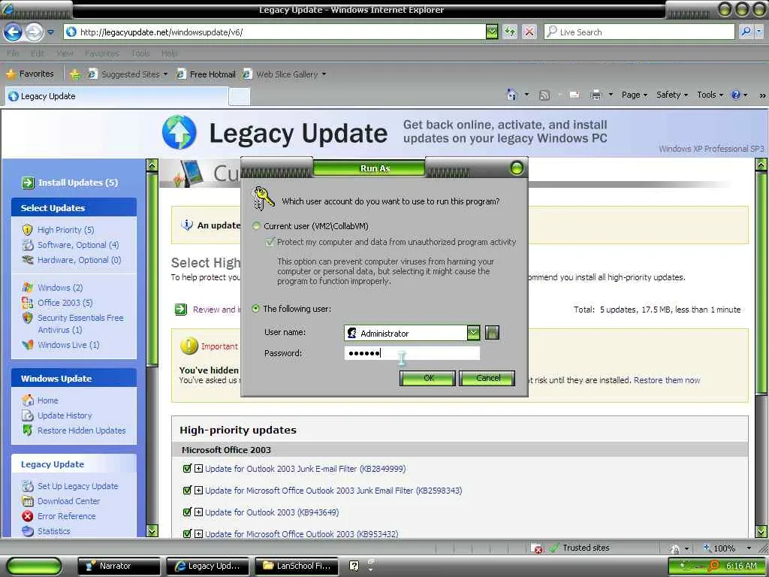Click the browse users icon beside User name
The height and width of the screenshot is (577, 769).
(x=492, y=333)
